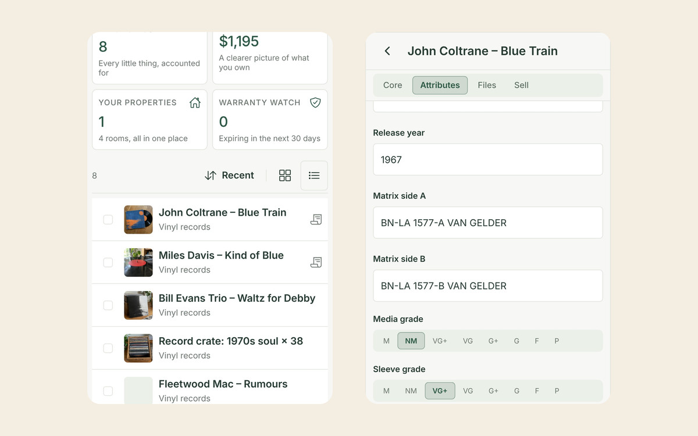This screenshot has height=436, width=698.
Task: Click the Matrix side B field
Action: point(488,285)
